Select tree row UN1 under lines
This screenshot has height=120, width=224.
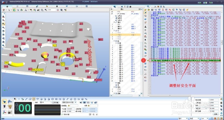click(x=126, y=24)
